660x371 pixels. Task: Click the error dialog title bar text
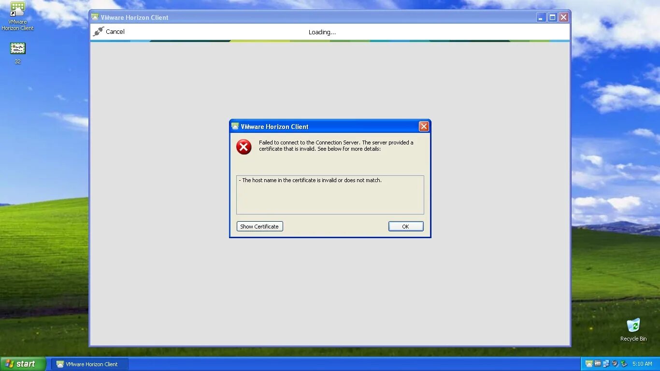(x=274, y=127)
